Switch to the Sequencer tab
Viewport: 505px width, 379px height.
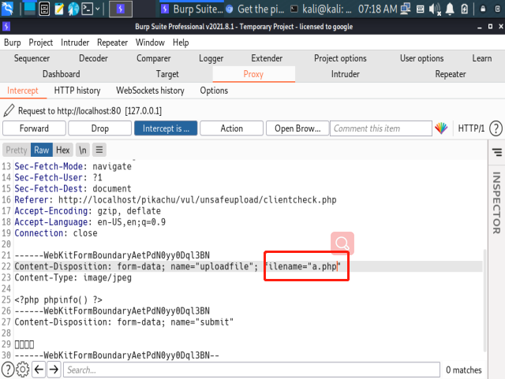pyautogui.click(x=32, y=58)
